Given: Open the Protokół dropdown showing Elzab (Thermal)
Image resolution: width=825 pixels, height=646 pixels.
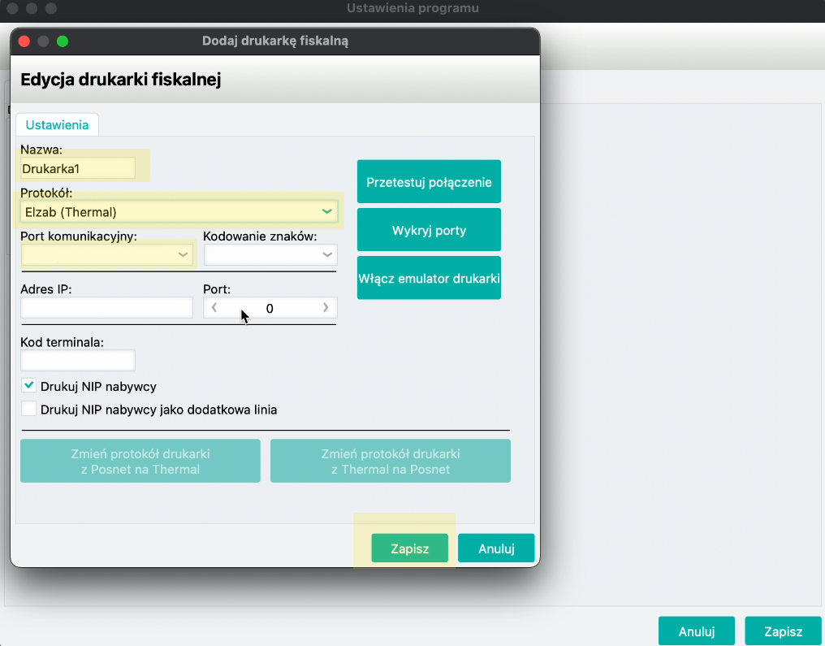Looking at the screenshot, I should pos(178,212).
